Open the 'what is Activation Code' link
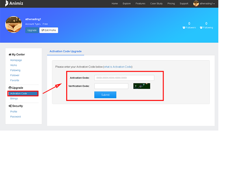The width and height of the screenshot is (242, 182). (x=117, y=67)
